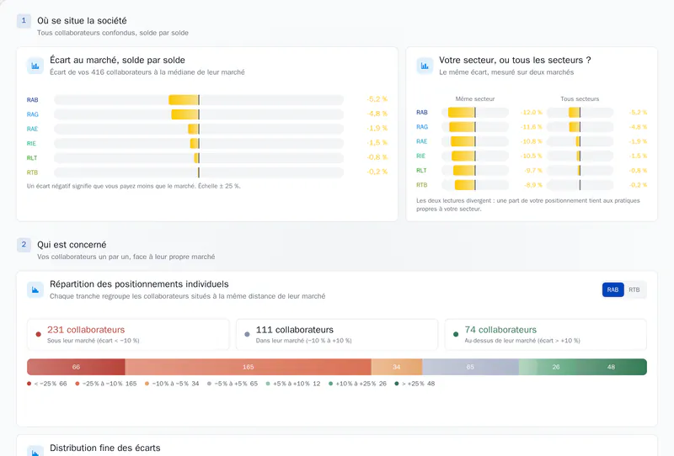Click the section number 1 badge
The height and width of the screenshot is (456, 674).
click(x=24, y=20)
